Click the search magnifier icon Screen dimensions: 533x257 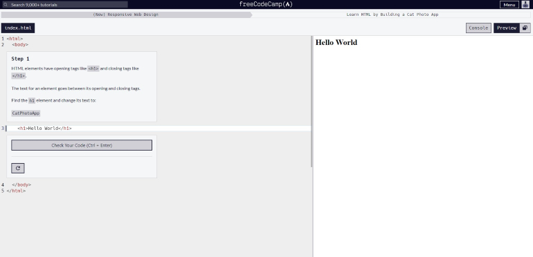[6, 5]
